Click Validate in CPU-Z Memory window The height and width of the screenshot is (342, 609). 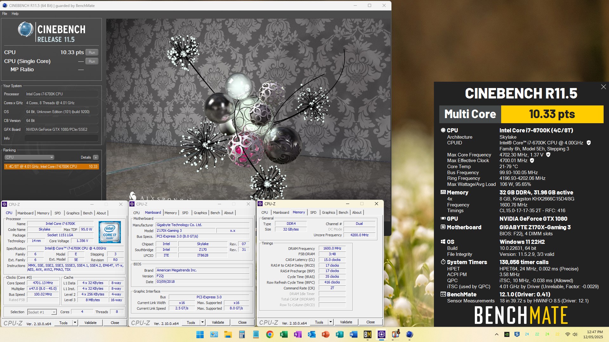[x=346, y=322]
